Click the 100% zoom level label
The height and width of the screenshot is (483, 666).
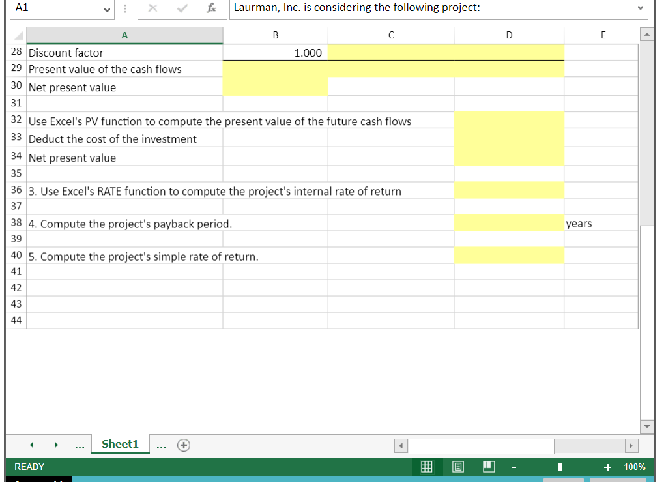633,467
